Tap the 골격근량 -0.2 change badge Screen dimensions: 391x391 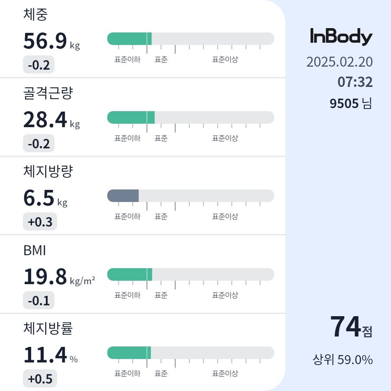(x=38, y=143)
